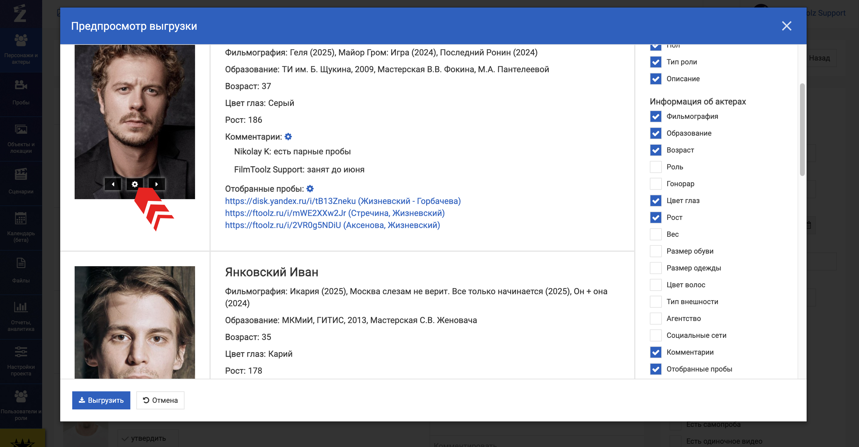Show the previous actor photo with the left arrow
Screen dimensions: 859x447
[x=113, y=184]
